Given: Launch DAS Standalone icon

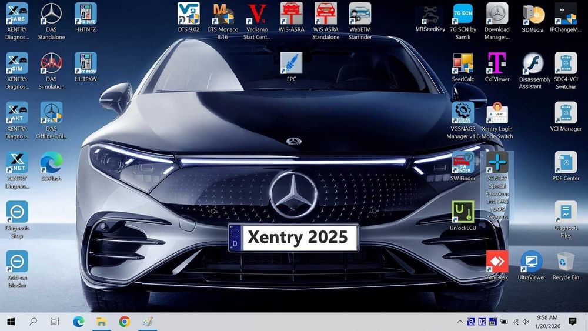Looking at the screenshot, I should point(51,14).
